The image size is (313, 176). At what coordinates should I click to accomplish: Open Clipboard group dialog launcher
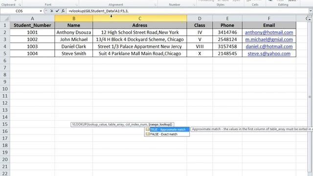click(x=20, y=4)
